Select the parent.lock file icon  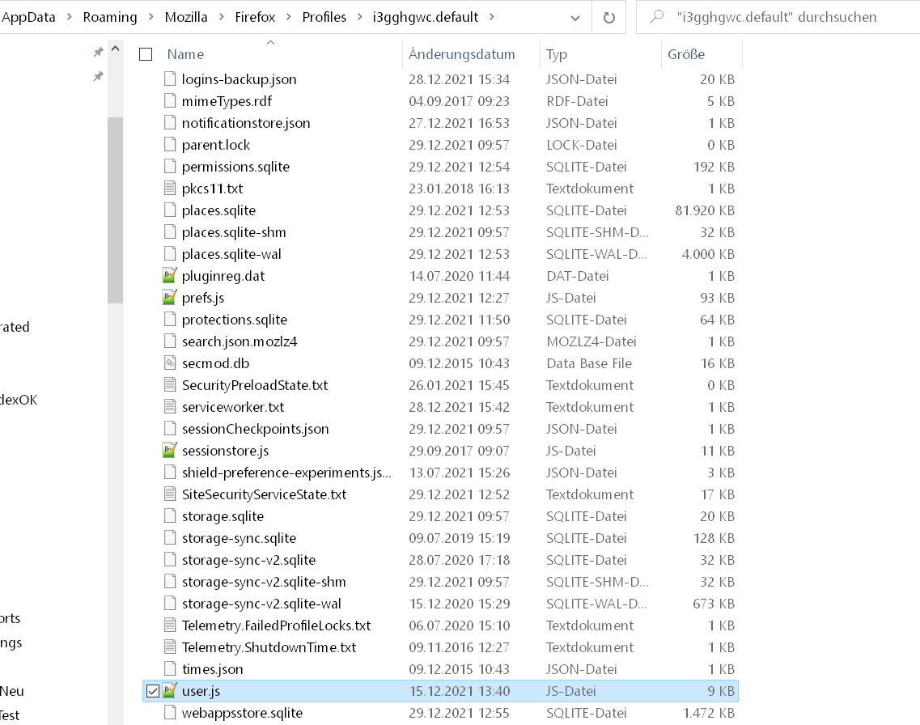(x=170, y=144)
